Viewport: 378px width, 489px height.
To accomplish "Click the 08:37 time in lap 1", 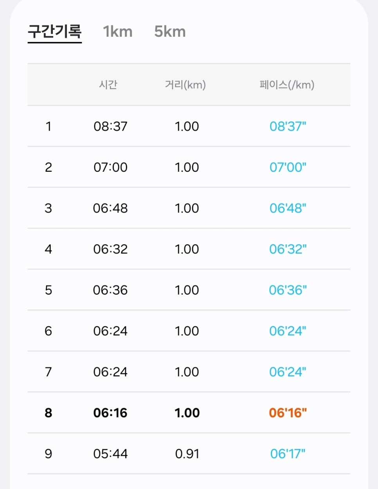I will click(x=110, y=126).
